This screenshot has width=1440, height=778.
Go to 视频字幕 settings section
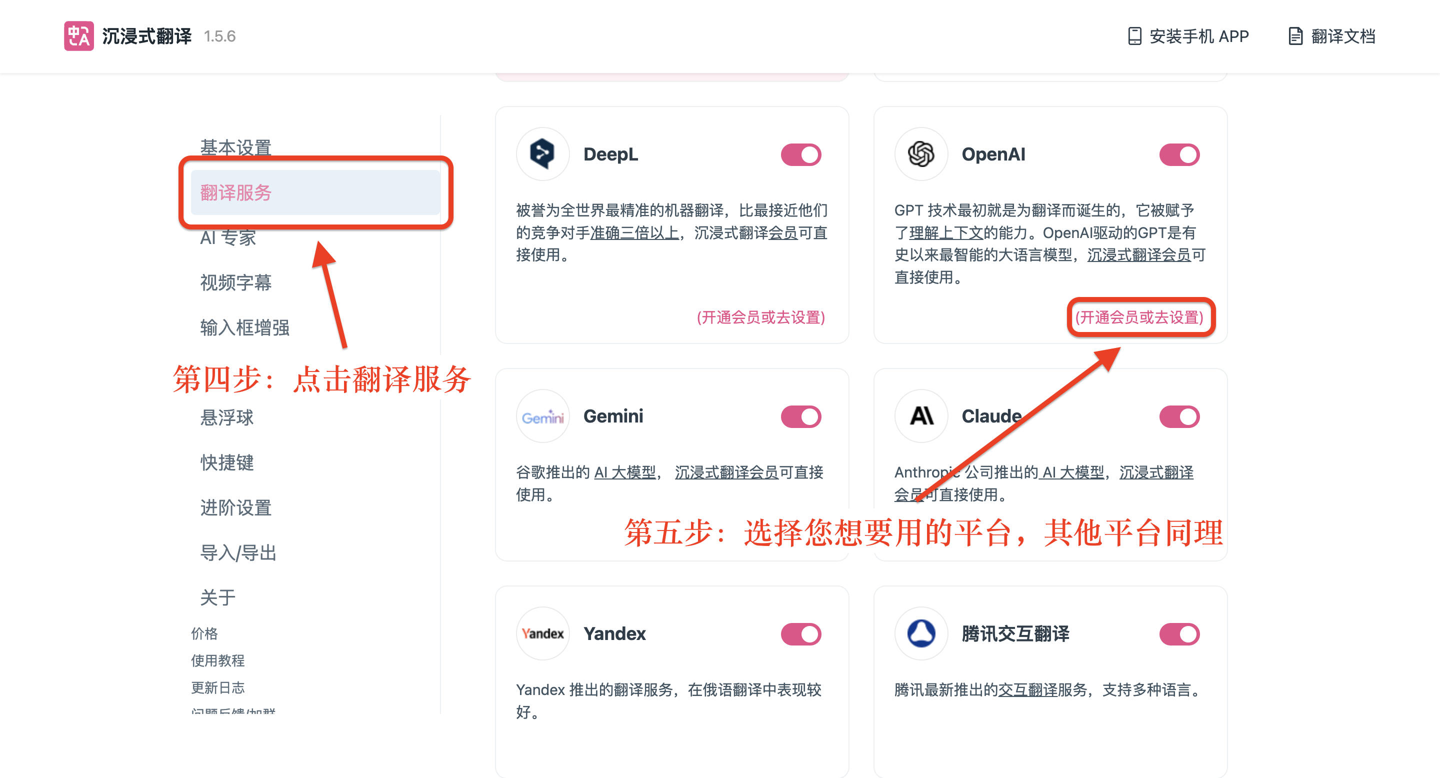coord(236,282)
